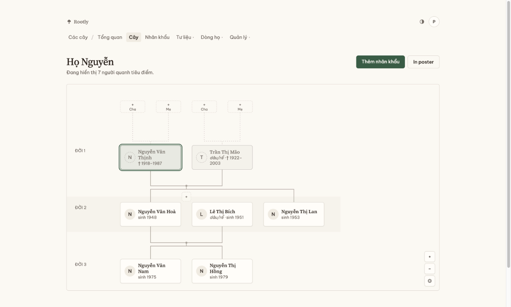Select the Cây tab
The width and height of the screenshot is (511, 307).
coord(134,37)
